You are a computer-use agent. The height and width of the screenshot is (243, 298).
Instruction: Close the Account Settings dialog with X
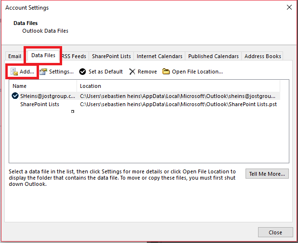click(x=289, y=7)
